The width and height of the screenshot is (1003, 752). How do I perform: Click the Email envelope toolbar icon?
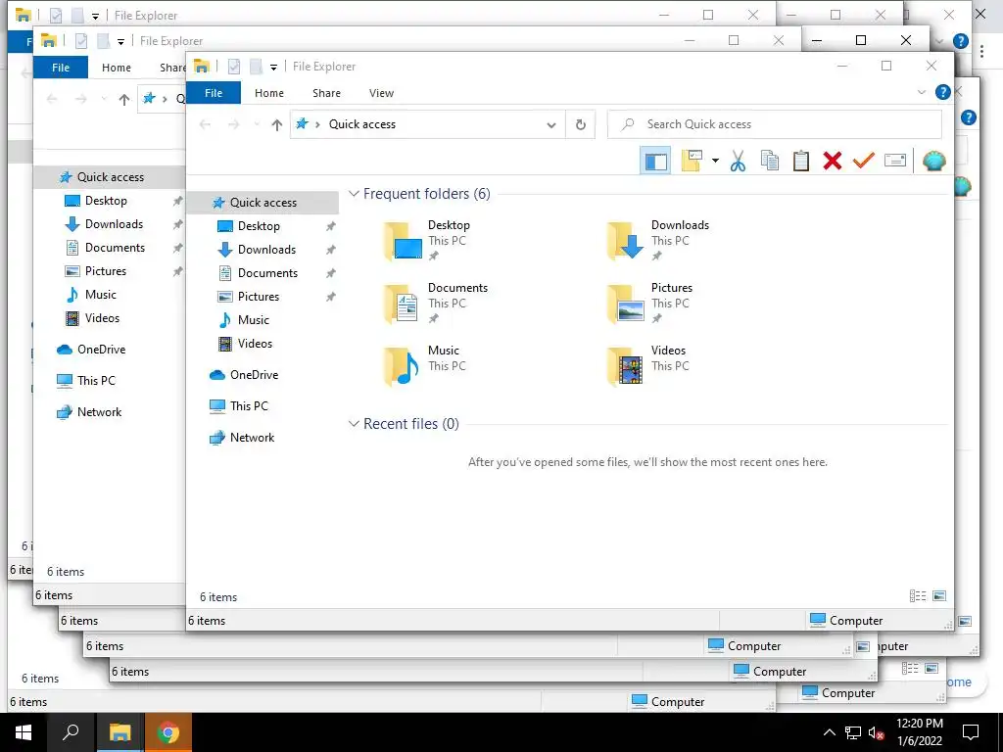[895, 161]
